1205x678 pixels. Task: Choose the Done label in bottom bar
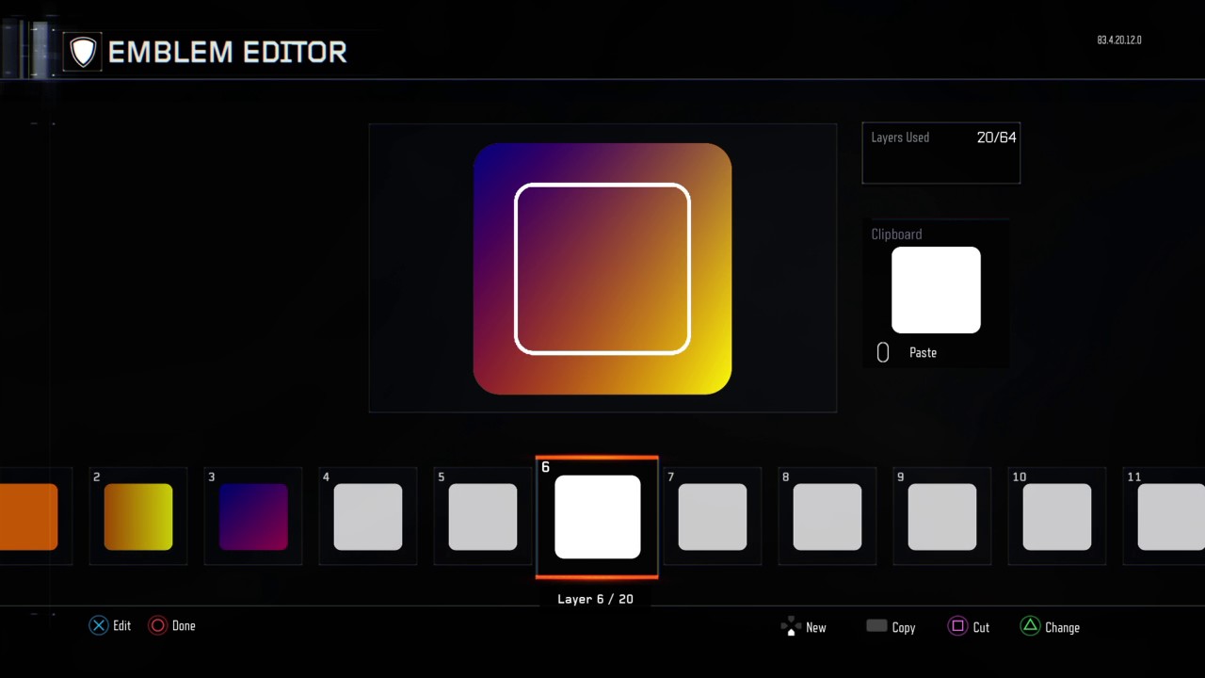[x=184, y=625]
